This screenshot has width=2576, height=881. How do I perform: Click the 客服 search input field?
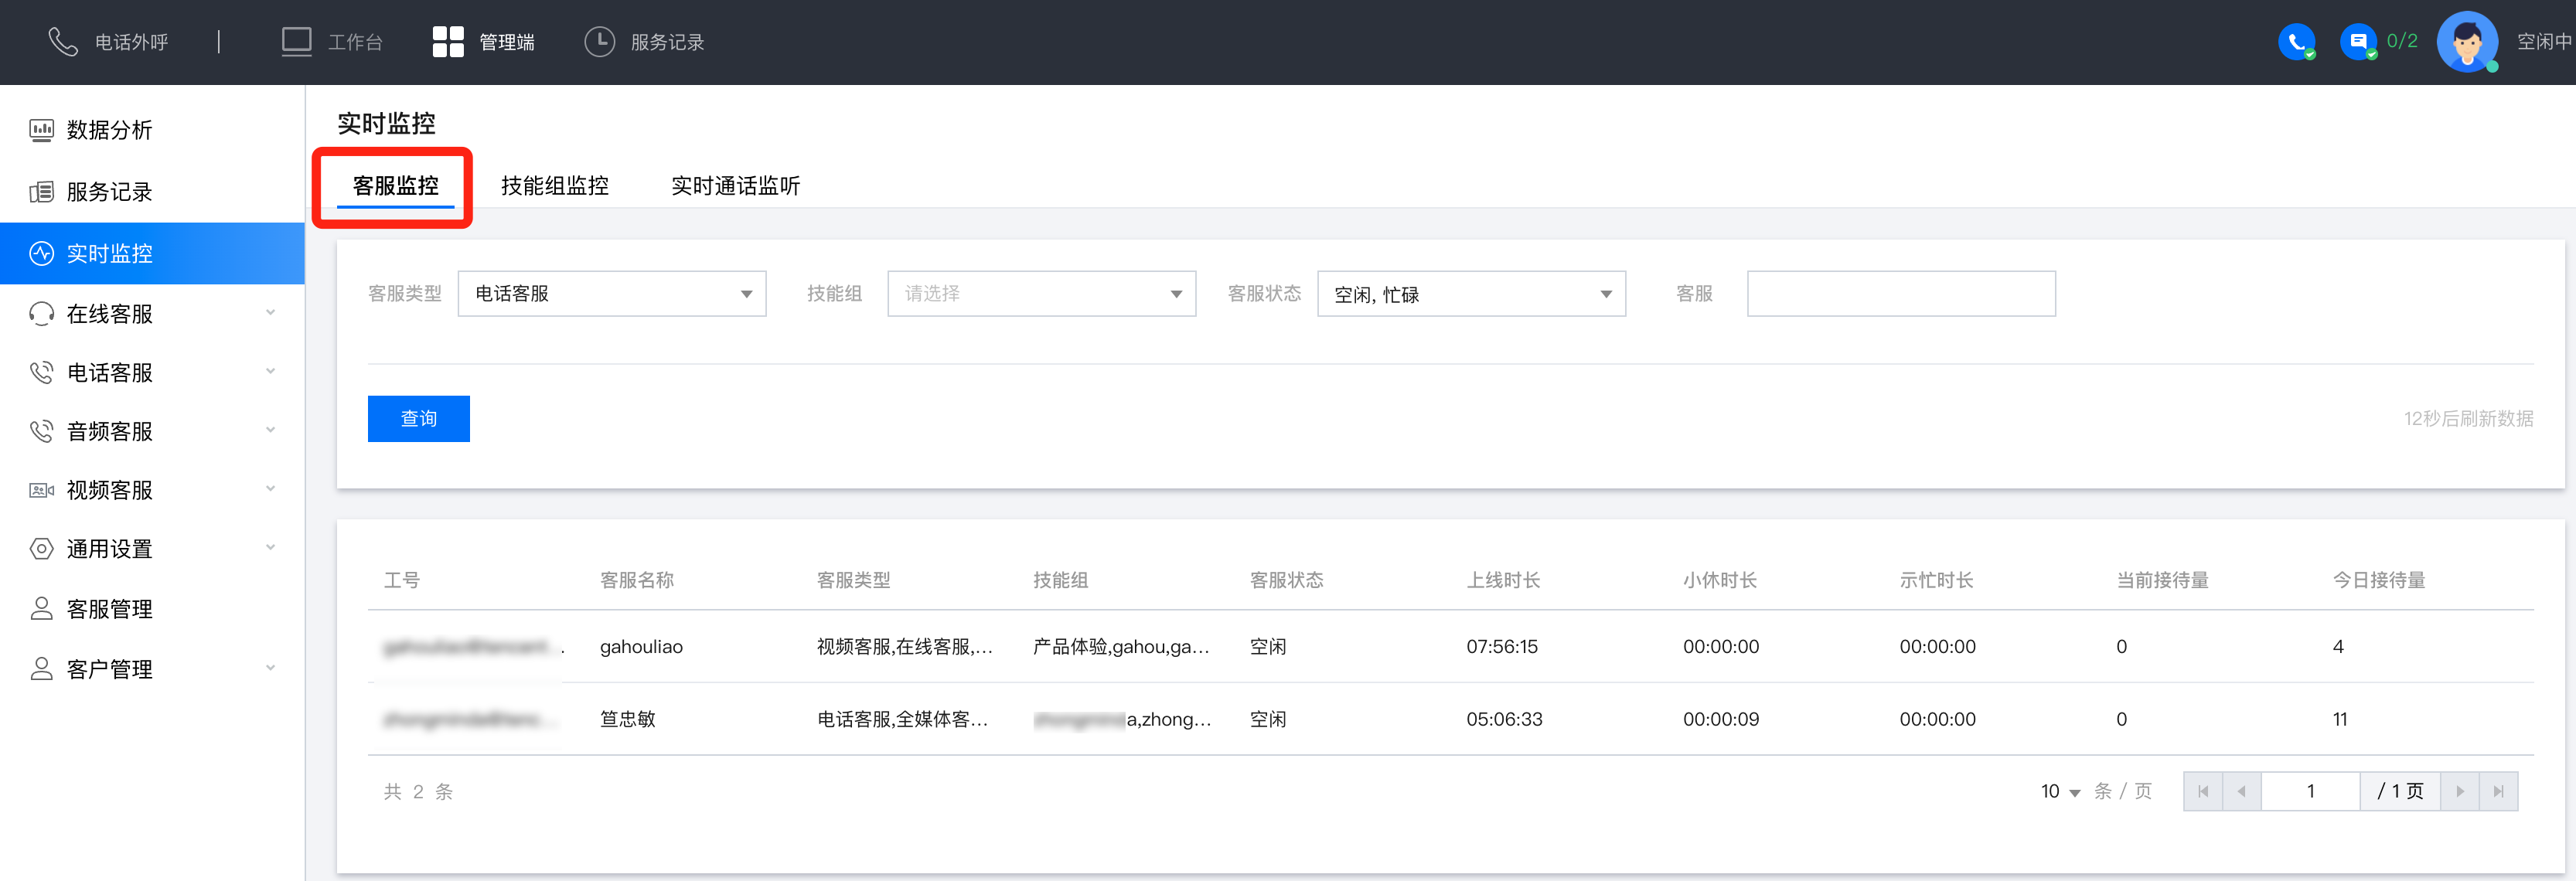tap(1900, 294)
